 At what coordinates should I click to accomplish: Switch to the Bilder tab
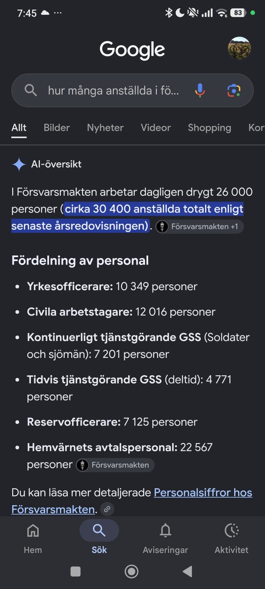tap(57, 128)
